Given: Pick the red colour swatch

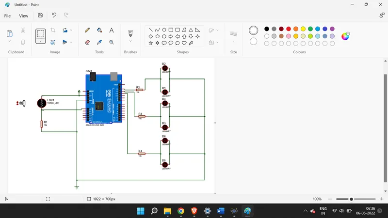Looking at the screenshot, I should pos(289,29).
